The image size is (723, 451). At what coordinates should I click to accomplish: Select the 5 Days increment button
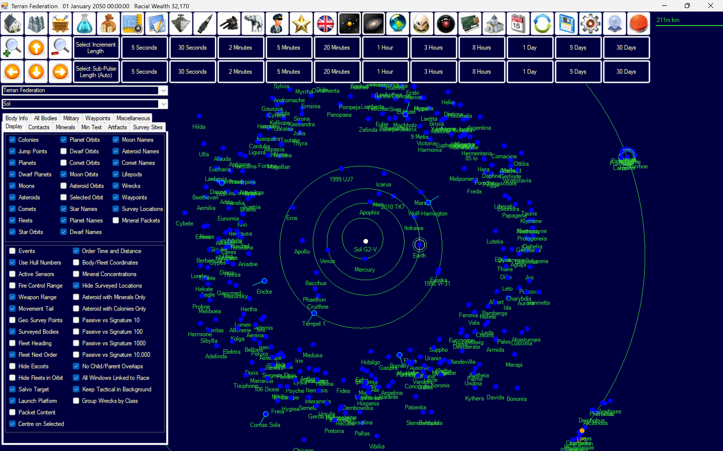pyautogui.click(x=578, y=48)
